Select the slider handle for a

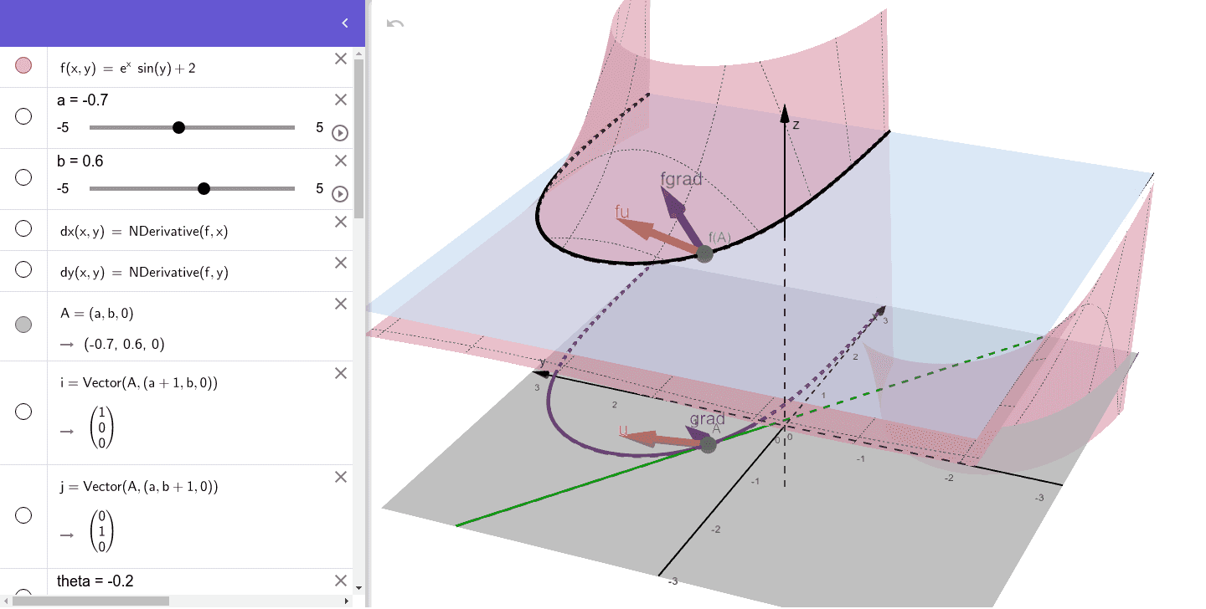point(178,127)
